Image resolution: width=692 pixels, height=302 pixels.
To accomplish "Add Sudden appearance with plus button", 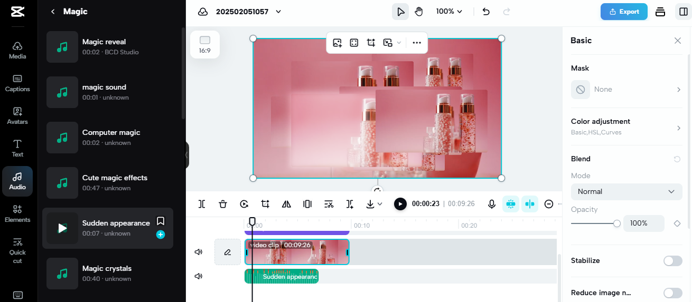I will click(x=161, y=235).
